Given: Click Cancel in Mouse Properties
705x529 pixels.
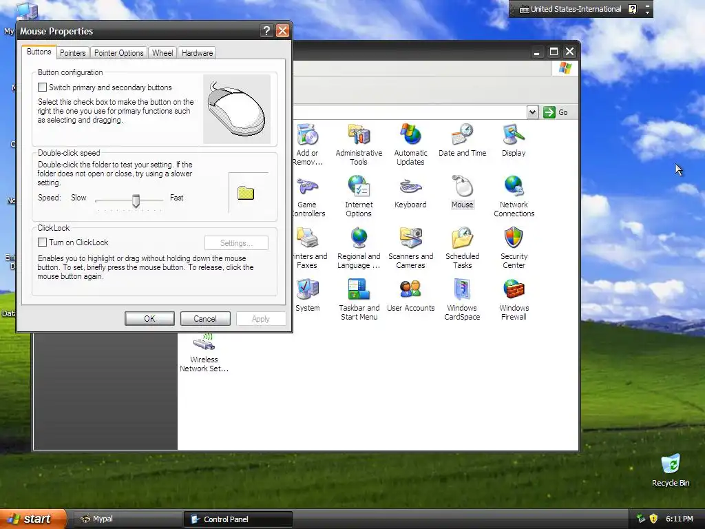Looking at the screenshot, I should tap(205, 318).
